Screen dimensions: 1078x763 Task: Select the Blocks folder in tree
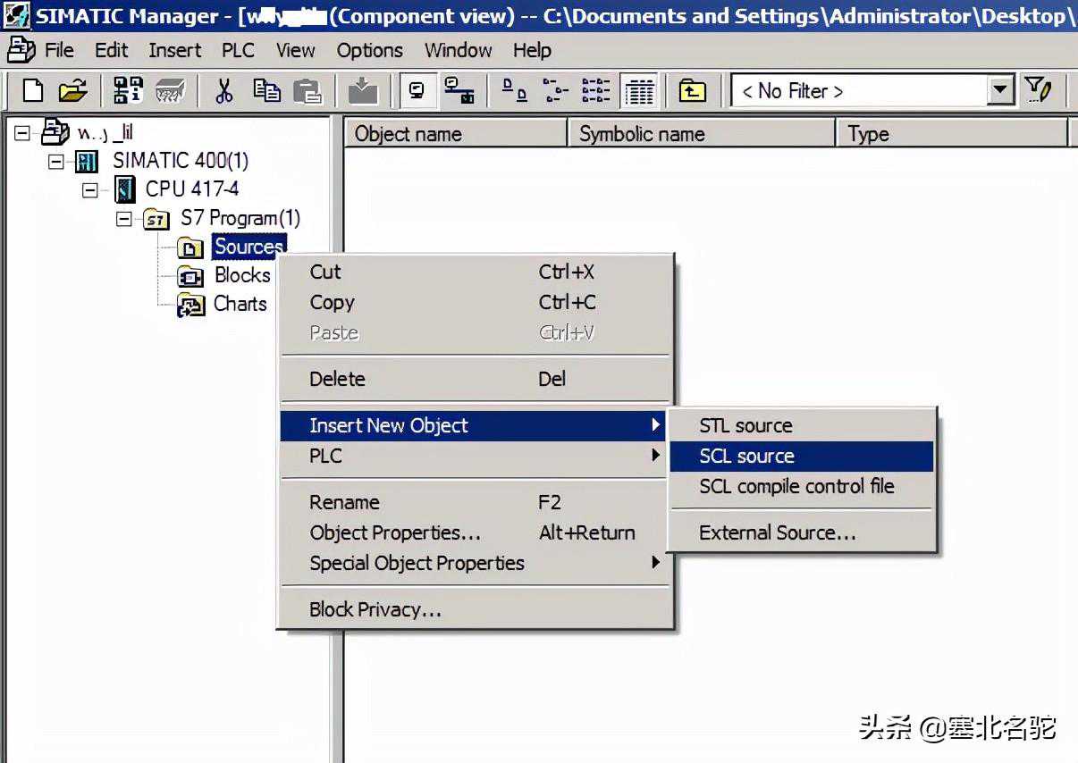coord(241,275)
